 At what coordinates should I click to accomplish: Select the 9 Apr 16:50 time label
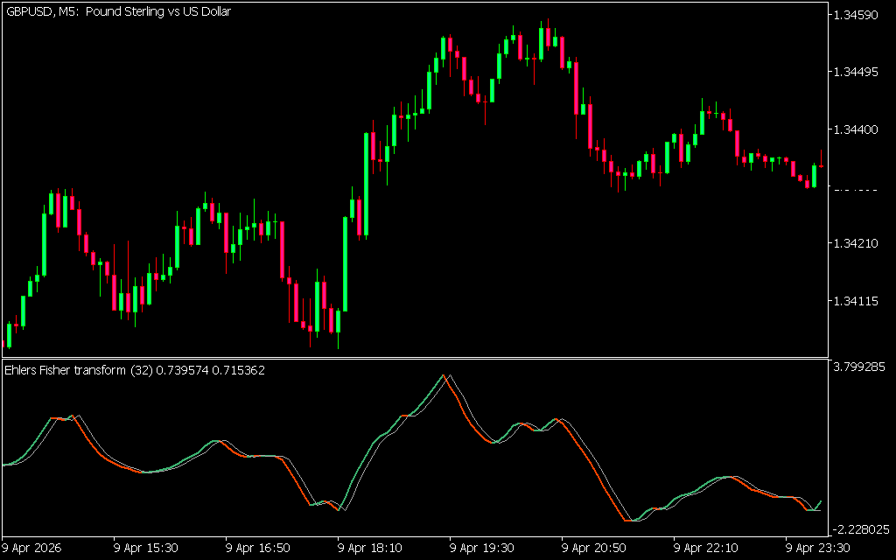[259, 548]
